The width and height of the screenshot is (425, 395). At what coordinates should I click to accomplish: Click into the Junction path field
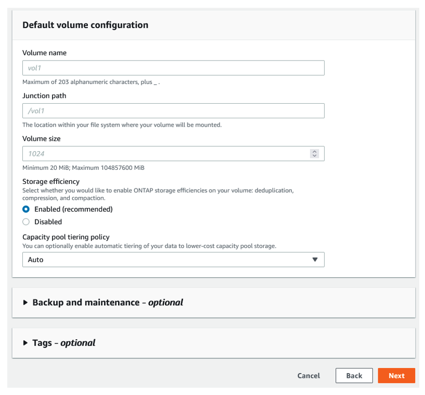tap(173, 111)
